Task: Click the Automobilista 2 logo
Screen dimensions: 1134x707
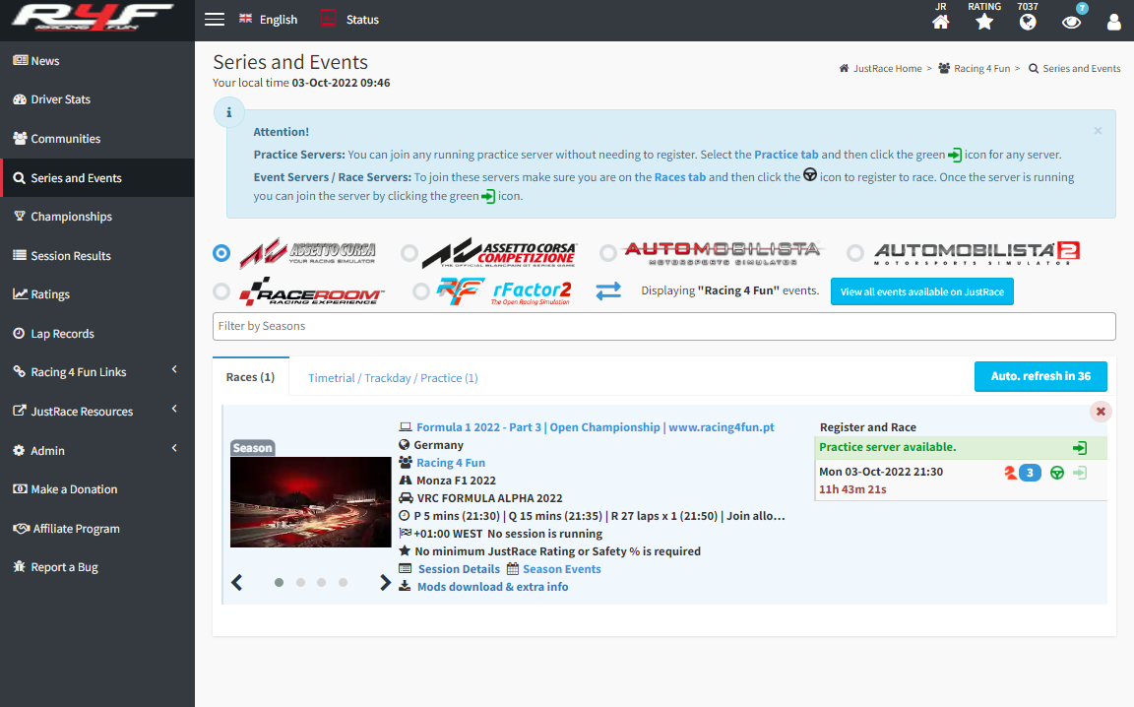Action: point(977,252)
